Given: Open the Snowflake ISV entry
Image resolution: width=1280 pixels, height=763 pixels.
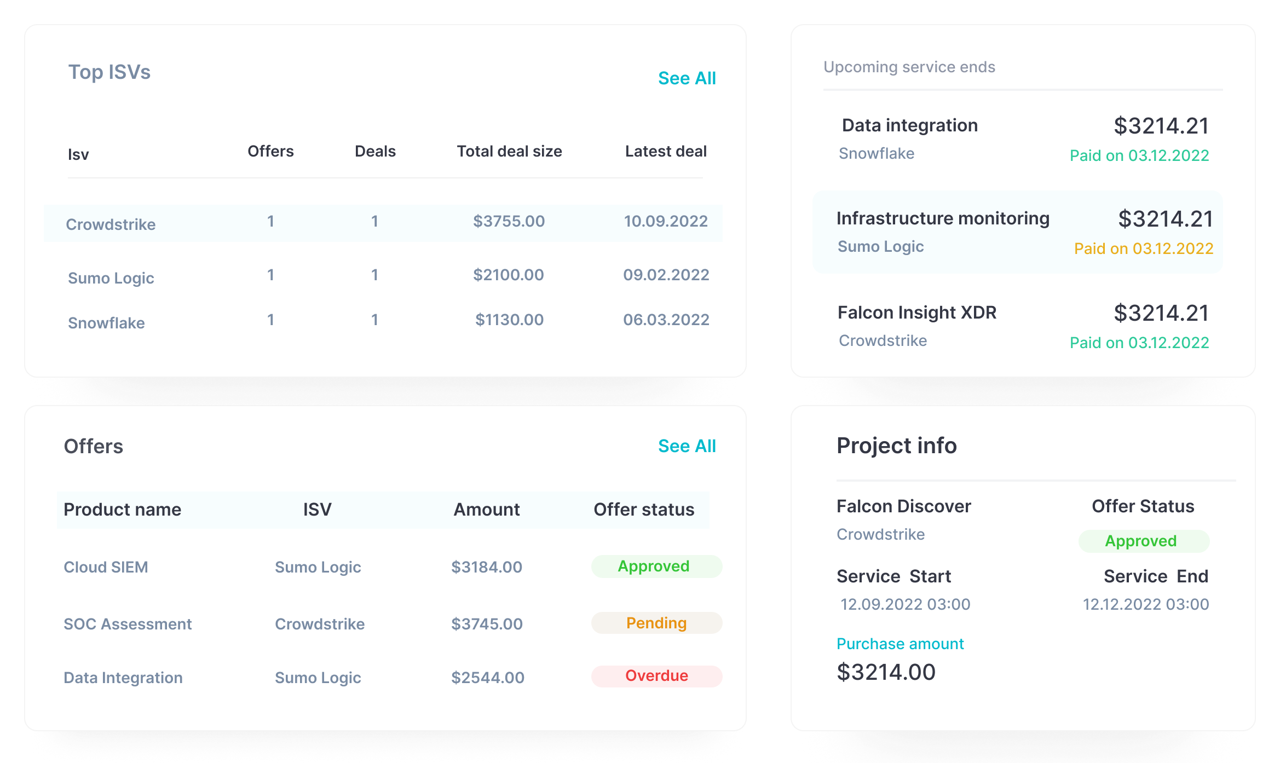Looking at the screenshot, I should pos(106,323).
